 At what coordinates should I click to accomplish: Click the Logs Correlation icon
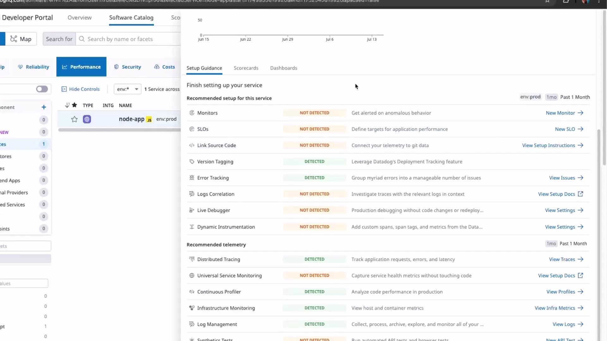pos(192,194)
